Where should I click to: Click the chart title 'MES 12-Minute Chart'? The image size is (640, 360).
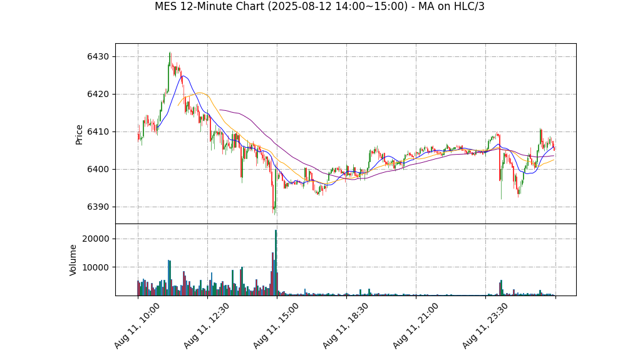click(209, 6)
